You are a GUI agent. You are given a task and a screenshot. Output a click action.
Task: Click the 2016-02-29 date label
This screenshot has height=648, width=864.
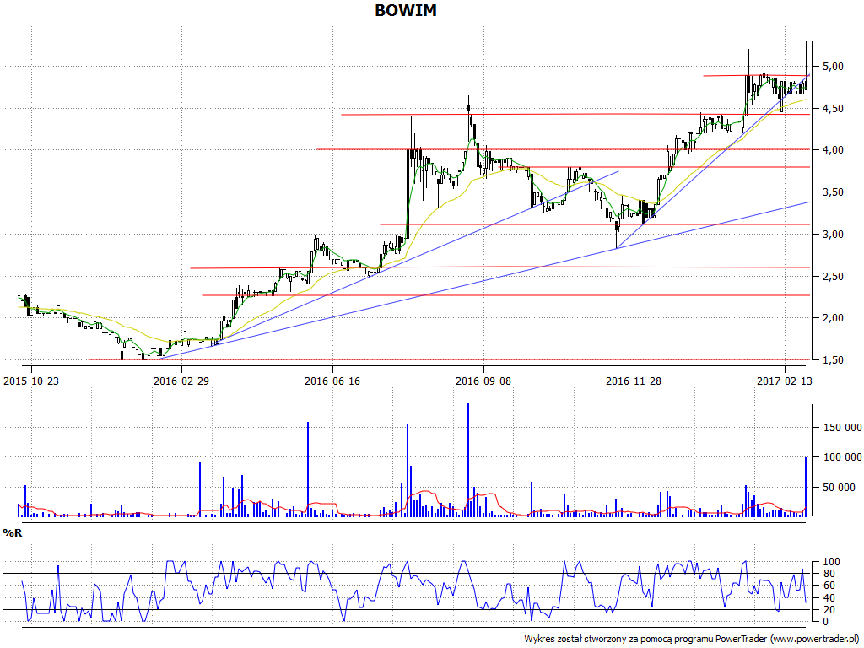pyautogui.click(x=181, y=381)
